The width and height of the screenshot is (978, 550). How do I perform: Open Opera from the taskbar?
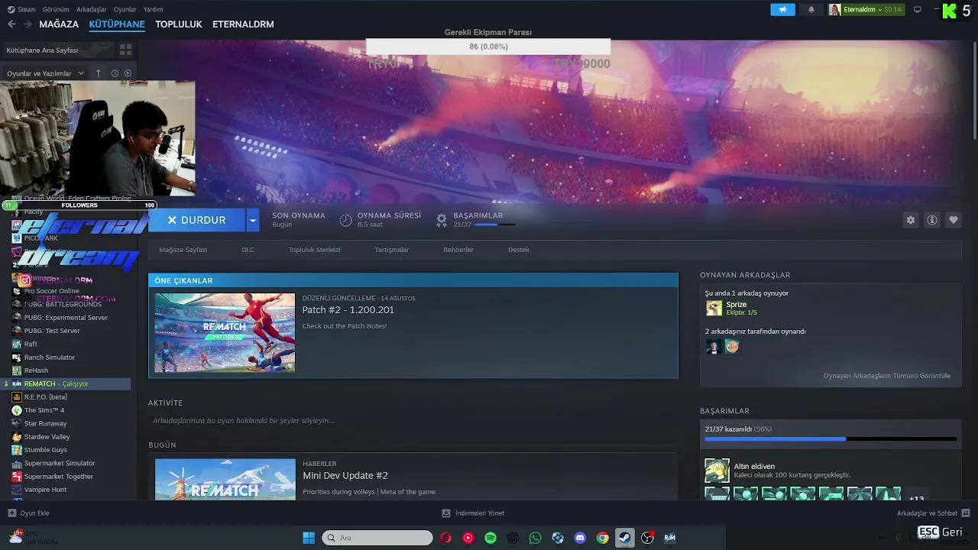click(x=445, y=538)
